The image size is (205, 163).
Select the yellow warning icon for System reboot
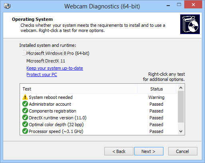25,97
